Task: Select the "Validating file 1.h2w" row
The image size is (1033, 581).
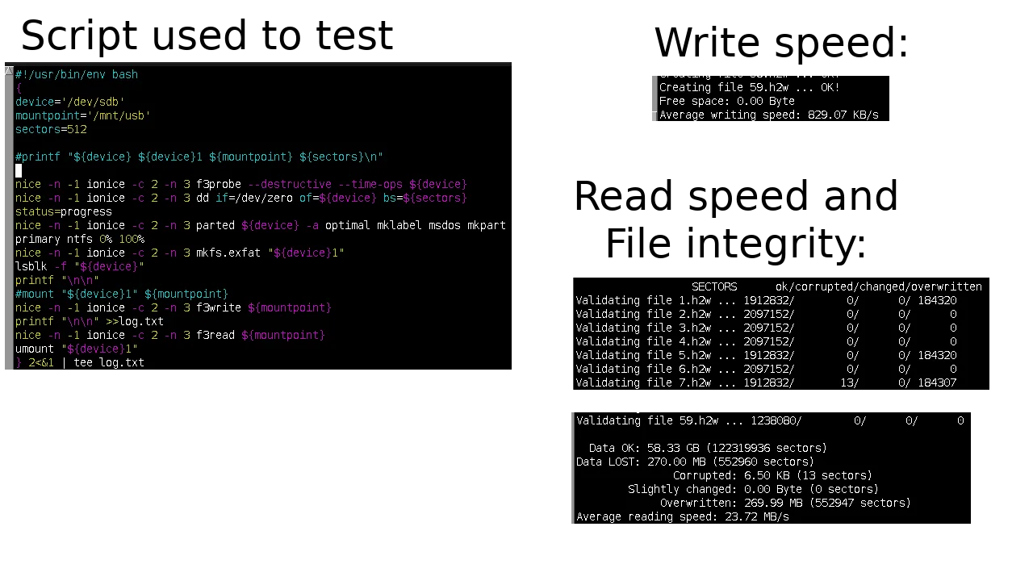Action: coord(767,300)
